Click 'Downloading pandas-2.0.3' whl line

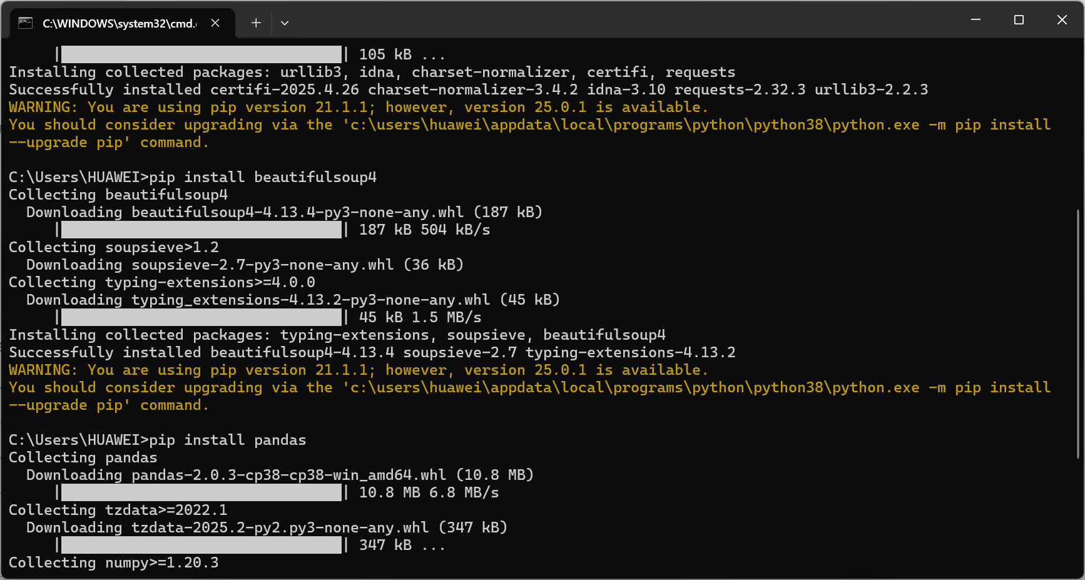[280, 475]
